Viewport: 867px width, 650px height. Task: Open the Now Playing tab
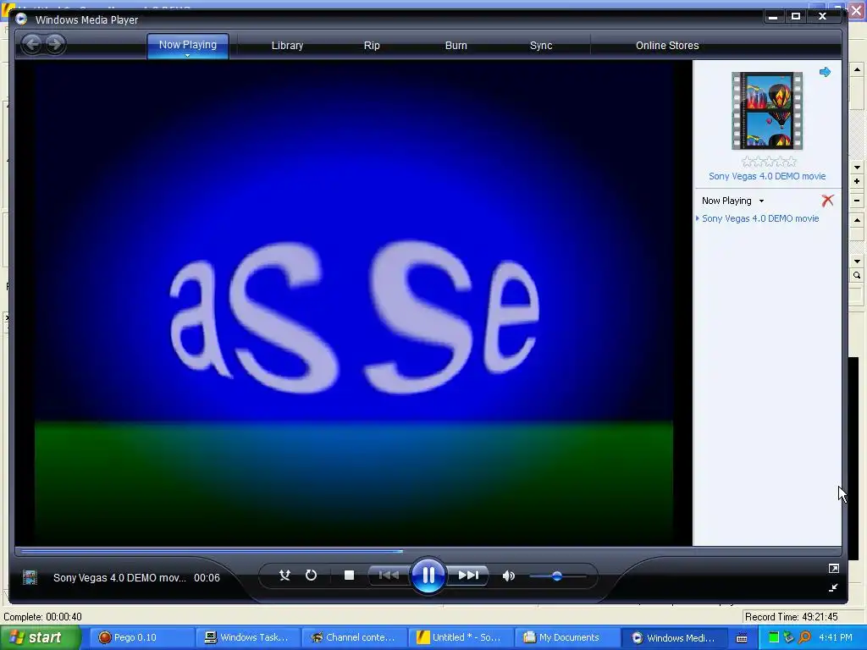[188, 45]
